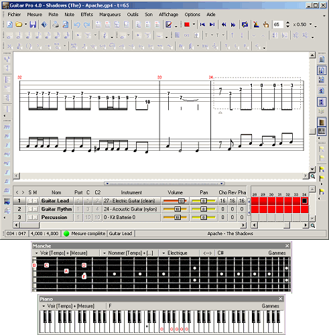Click the Manche direction arrows button
This screenshot has width=329, height=335.
pyautogui.click(x=207, y=253)
